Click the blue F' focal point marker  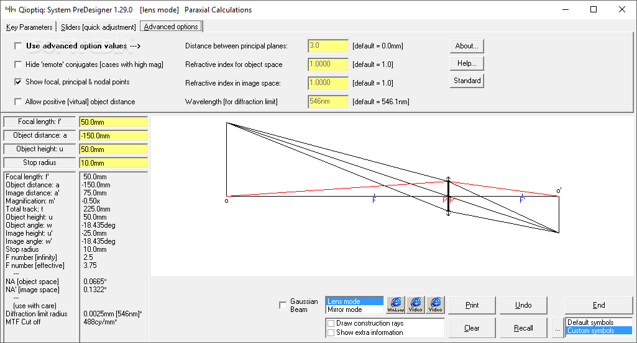coord(523,200)
